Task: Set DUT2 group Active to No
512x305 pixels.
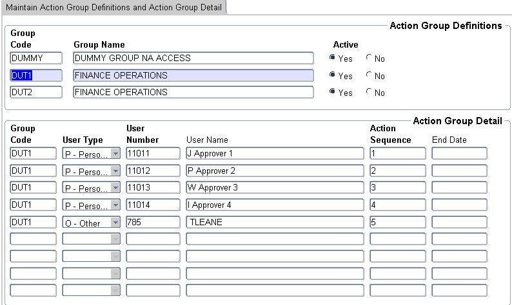Action: click(369, 93)
